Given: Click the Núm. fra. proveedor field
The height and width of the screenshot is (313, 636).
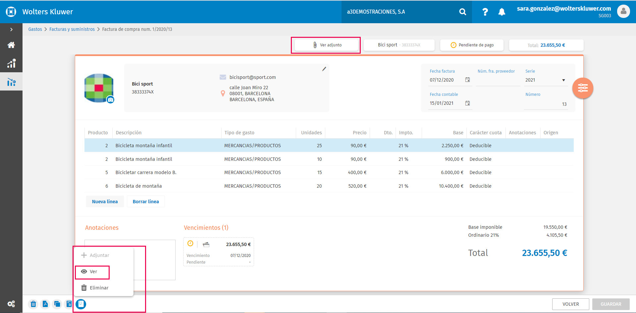Looking at the screenshot, I should point(498,80).
